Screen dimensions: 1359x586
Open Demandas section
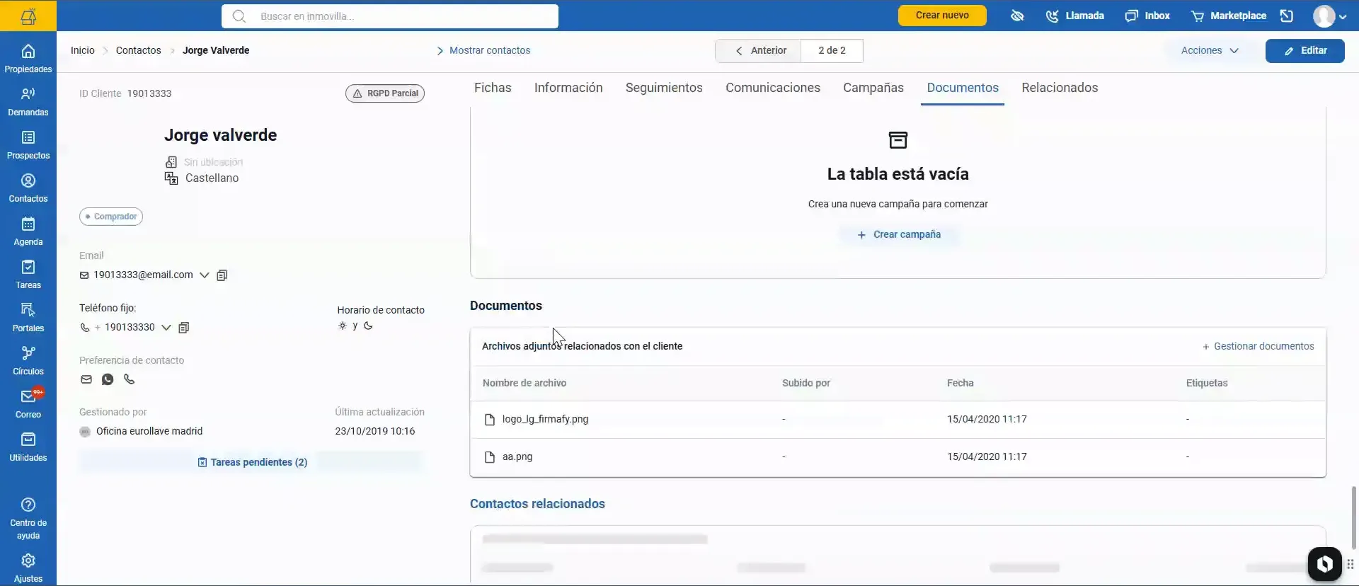tap(28, 102)
